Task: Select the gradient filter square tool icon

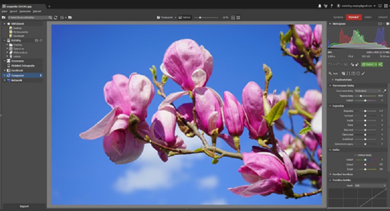Action: [353, 73]
